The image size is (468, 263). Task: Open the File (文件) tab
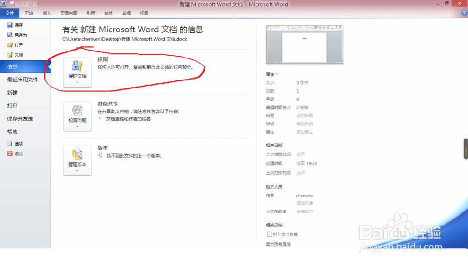click(x=9, y=13)
